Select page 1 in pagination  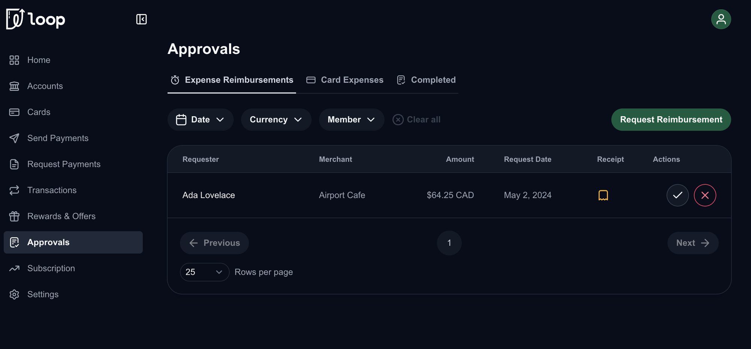(x=449, y=243)
